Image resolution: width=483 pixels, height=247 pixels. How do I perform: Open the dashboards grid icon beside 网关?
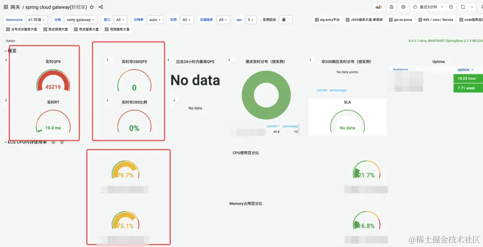coord(6,7)
